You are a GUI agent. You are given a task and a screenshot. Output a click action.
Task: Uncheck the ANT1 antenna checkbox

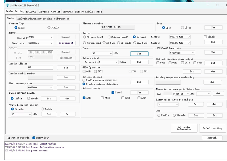click(87, 98)
